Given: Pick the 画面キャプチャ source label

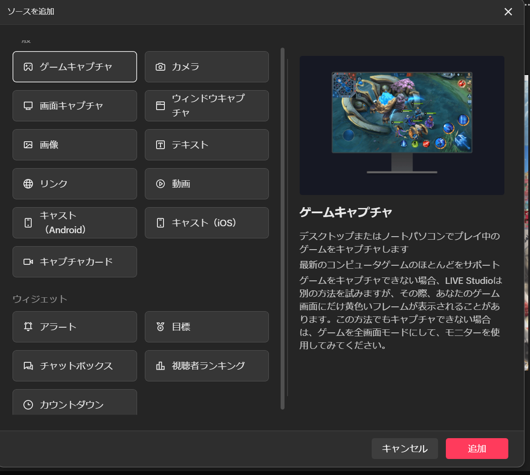Looking at the screenshot, I should point(72,106).
